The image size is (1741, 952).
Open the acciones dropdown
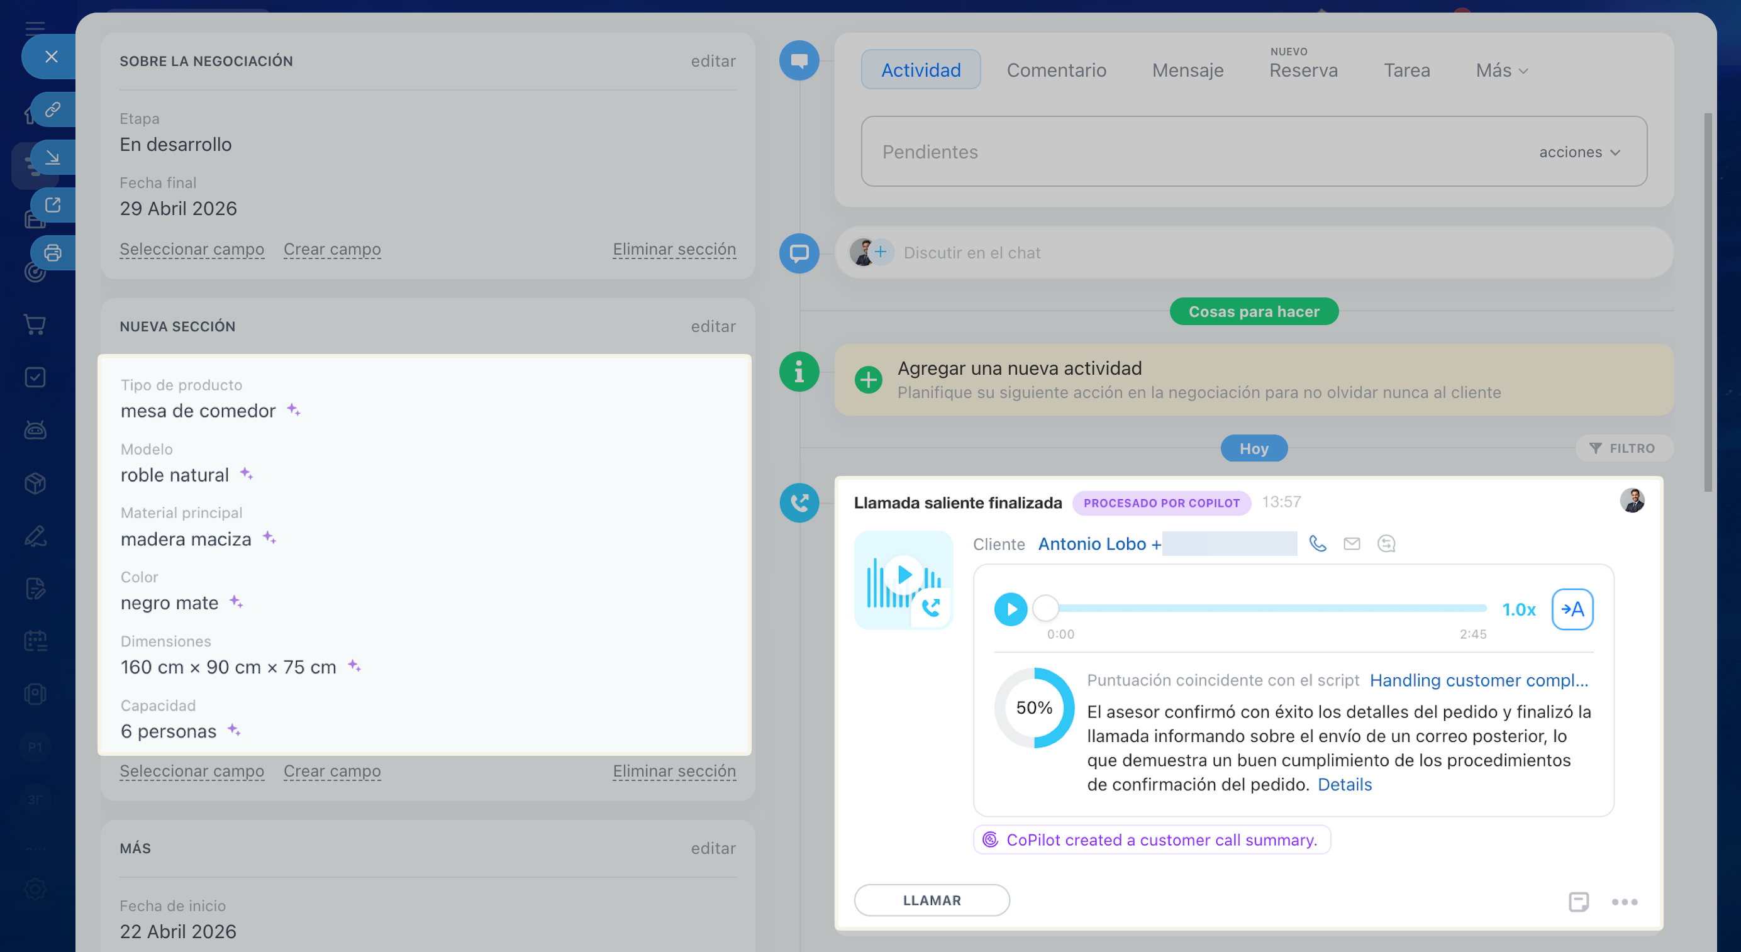[1579, 152]
